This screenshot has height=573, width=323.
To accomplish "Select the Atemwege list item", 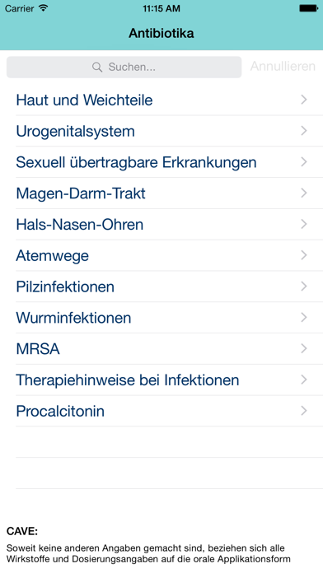I will coord(161,255).
